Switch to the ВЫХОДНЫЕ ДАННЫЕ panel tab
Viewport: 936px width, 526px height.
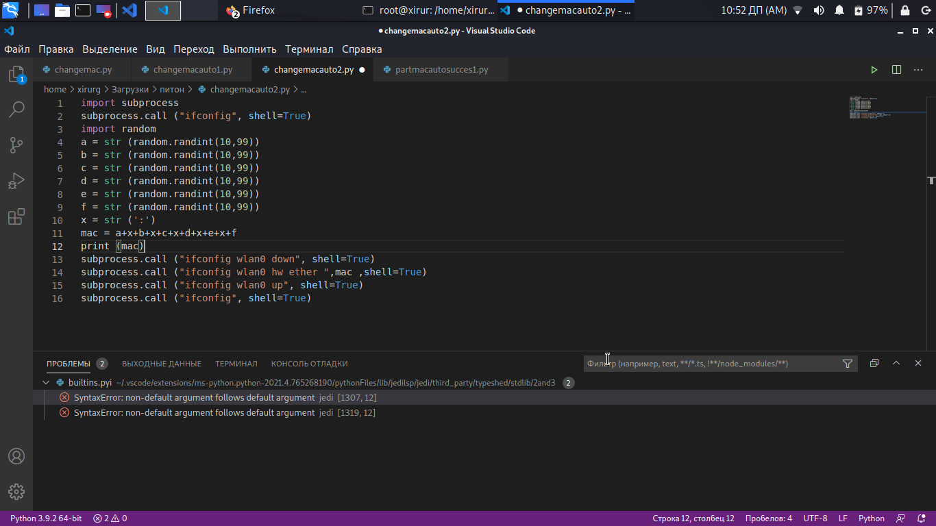pos(162,364)
